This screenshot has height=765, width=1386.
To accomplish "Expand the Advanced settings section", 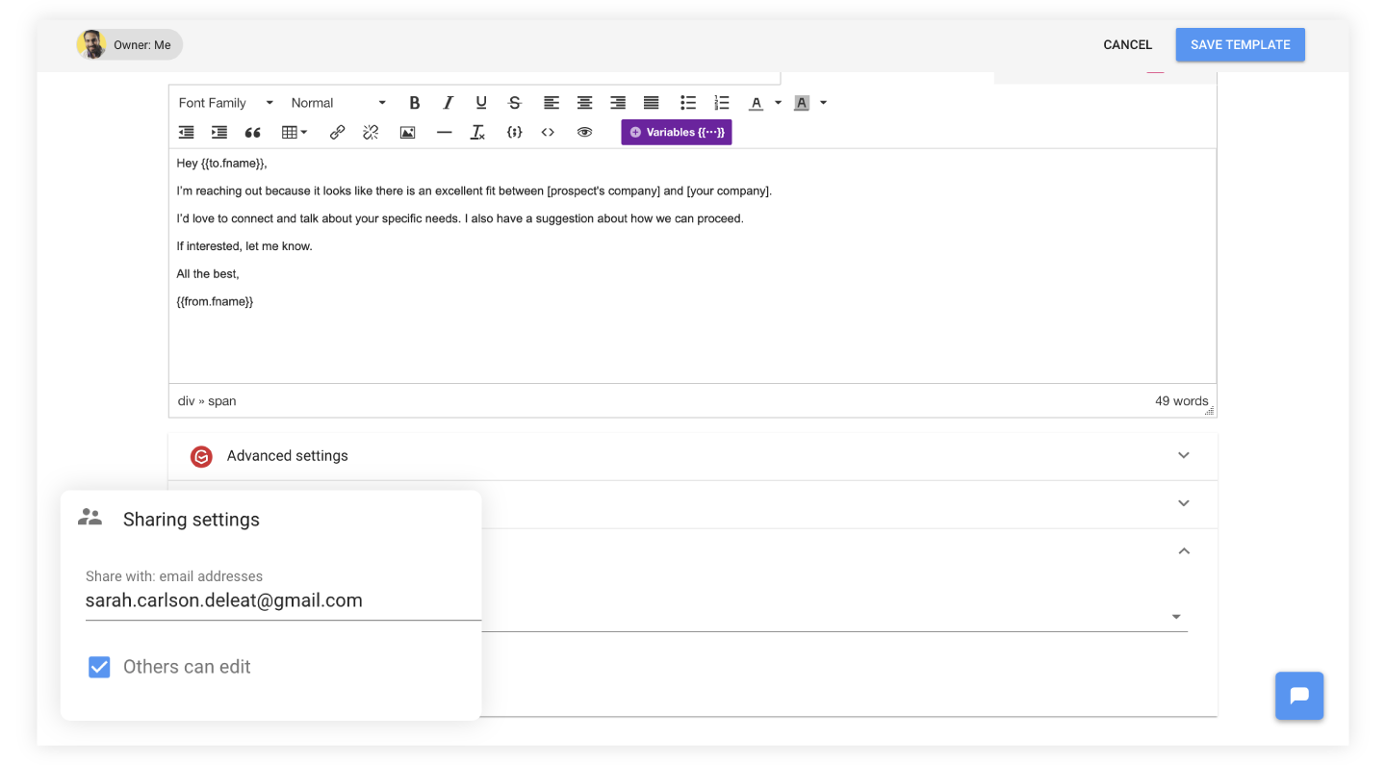I will tap(1183, 455).
